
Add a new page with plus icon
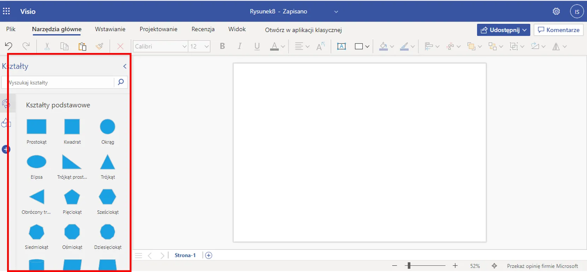point(209,255)
